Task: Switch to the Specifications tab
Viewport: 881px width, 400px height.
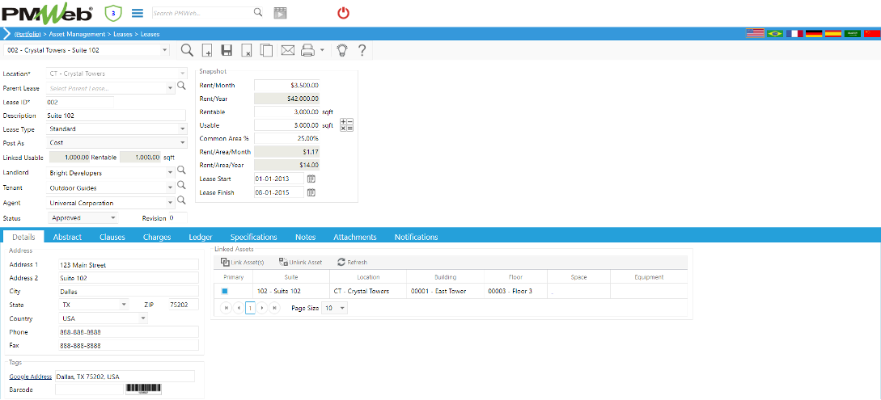Action: (254, 237)
